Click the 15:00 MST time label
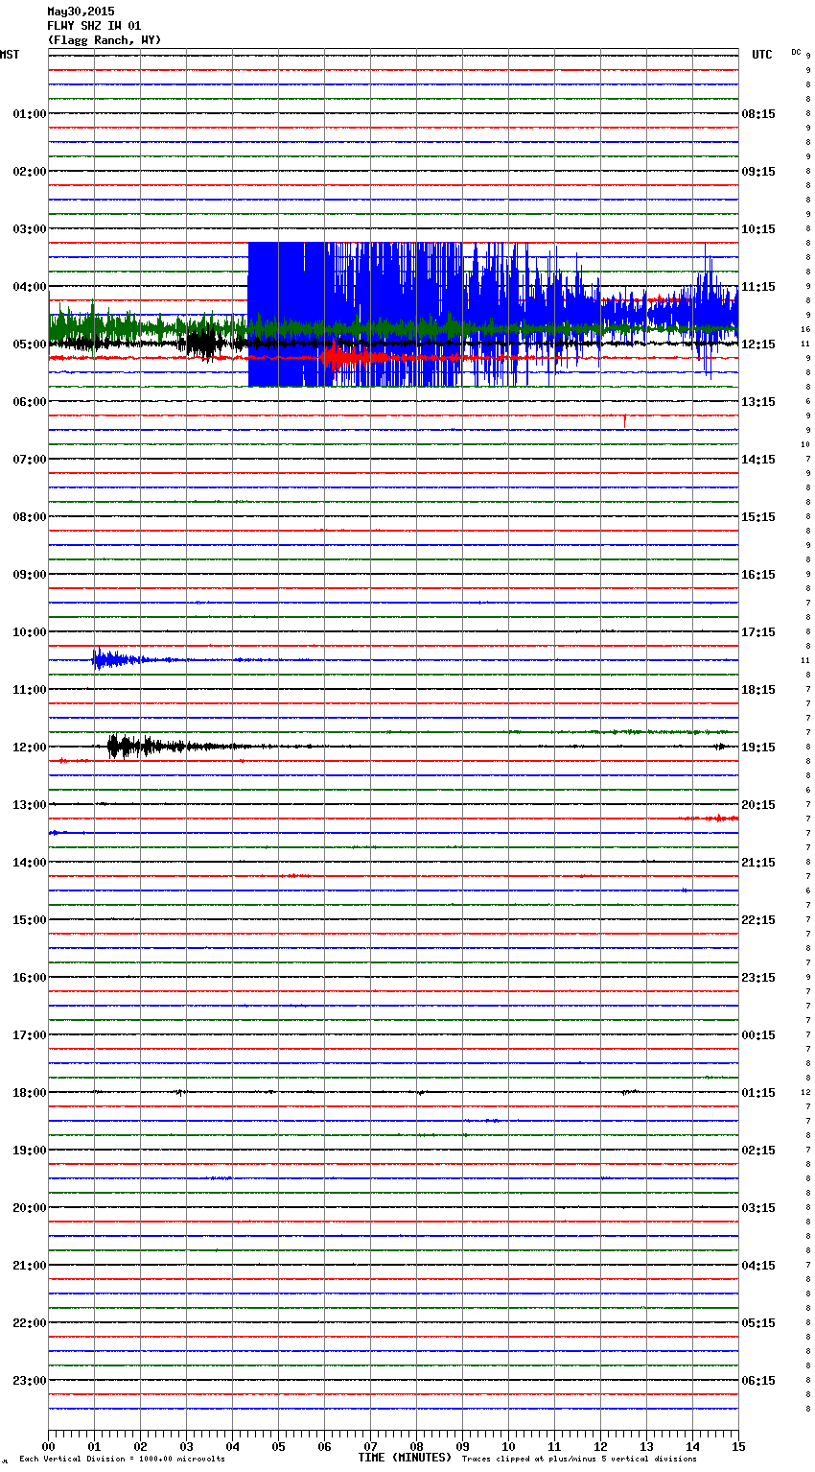The image size is (815, 1472). point(30,920)
